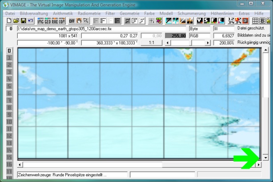This screenshot has width=273, height=182.
Task: Activate the hand pan tool
Action: click(80, 21)
